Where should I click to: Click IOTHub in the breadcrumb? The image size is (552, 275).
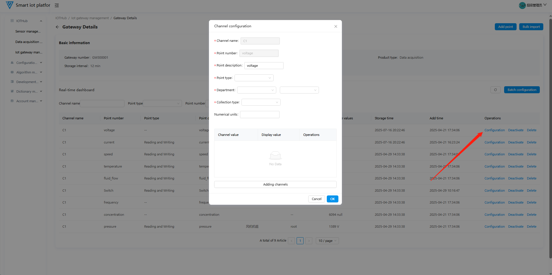[x=61, y=18]
